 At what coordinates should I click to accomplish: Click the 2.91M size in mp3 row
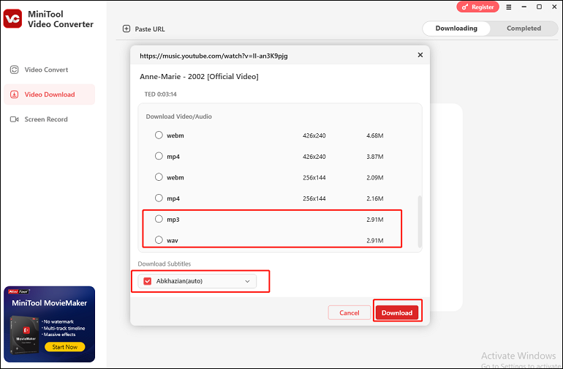[x=375, y=220]
